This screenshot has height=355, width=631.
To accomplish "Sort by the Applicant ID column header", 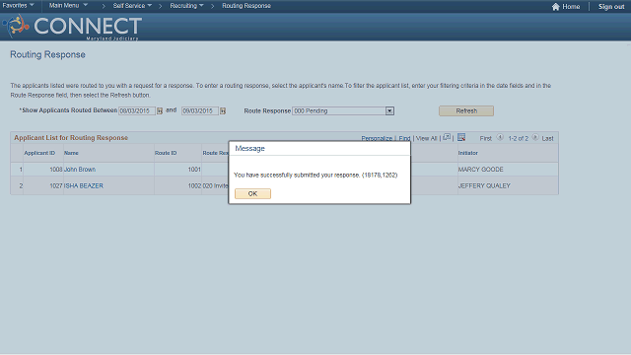I will pos(39,153).
